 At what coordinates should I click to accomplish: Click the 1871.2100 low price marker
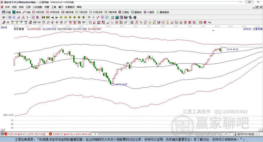121,84
